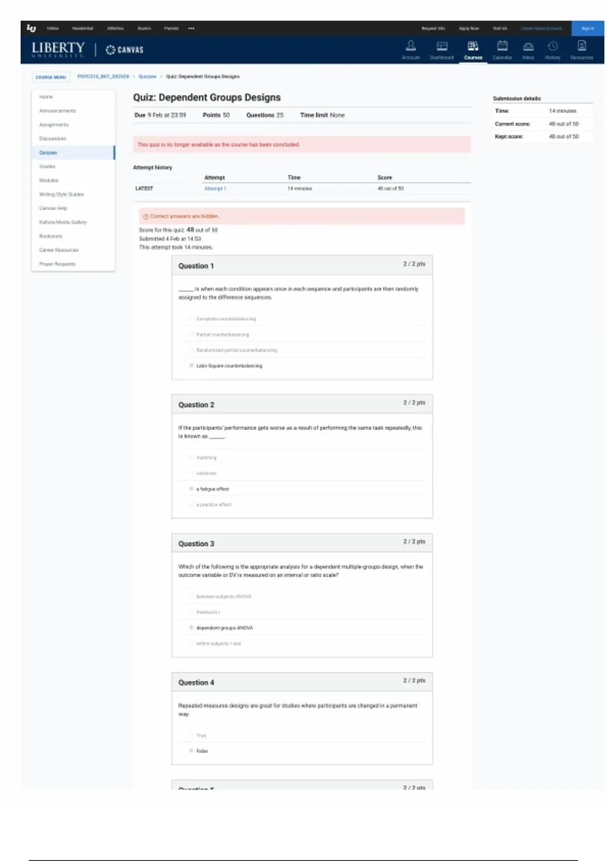Toggle the Course Menu button

click(51, 77)
